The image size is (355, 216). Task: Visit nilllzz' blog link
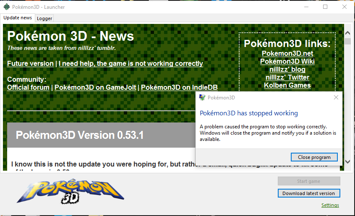point(287,70)
